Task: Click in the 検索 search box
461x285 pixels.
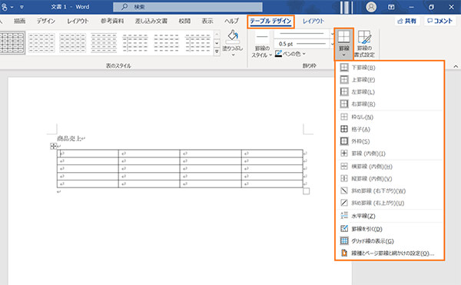Action: (188, 7)
